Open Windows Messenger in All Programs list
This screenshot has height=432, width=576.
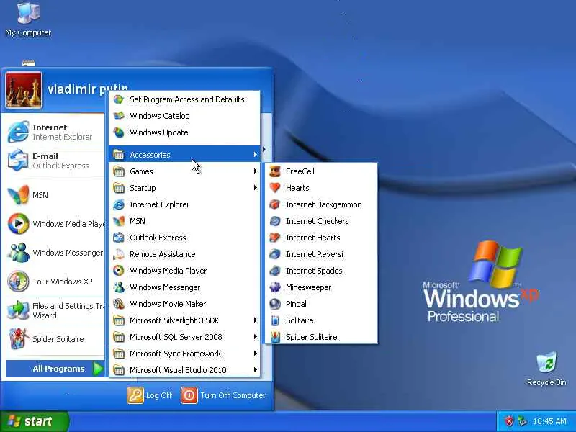coord(184,287)
